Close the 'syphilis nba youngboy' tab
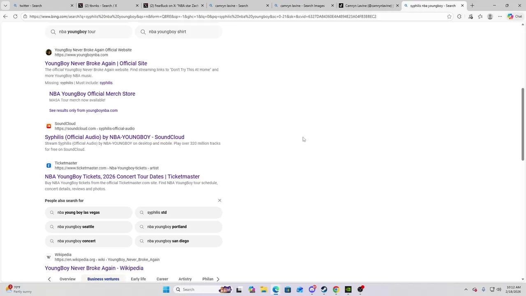Viewport: 526px width, 296px height. click(462, 6)
